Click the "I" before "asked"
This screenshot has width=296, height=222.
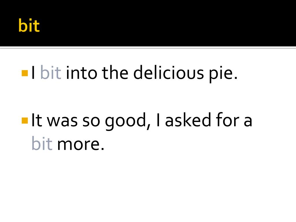point(158,120)
